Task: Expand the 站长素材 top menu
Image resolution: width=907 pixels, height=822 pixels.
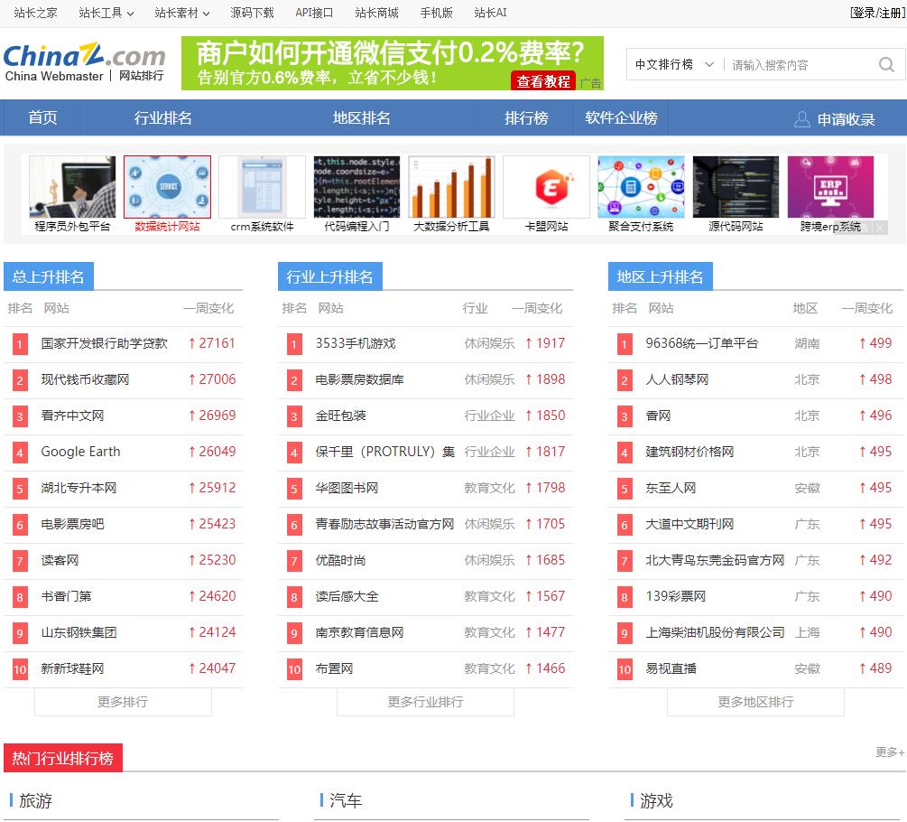Action: pyautogui.click(x=182, y=13)
